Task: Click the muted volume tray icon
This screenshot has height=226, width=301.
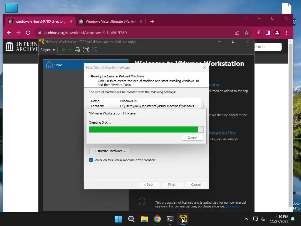Action: click(263, 219)
